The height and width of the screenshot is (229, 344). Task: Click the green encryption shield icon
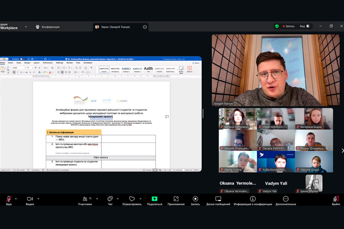pyautogui.click(x=277, y=26)
